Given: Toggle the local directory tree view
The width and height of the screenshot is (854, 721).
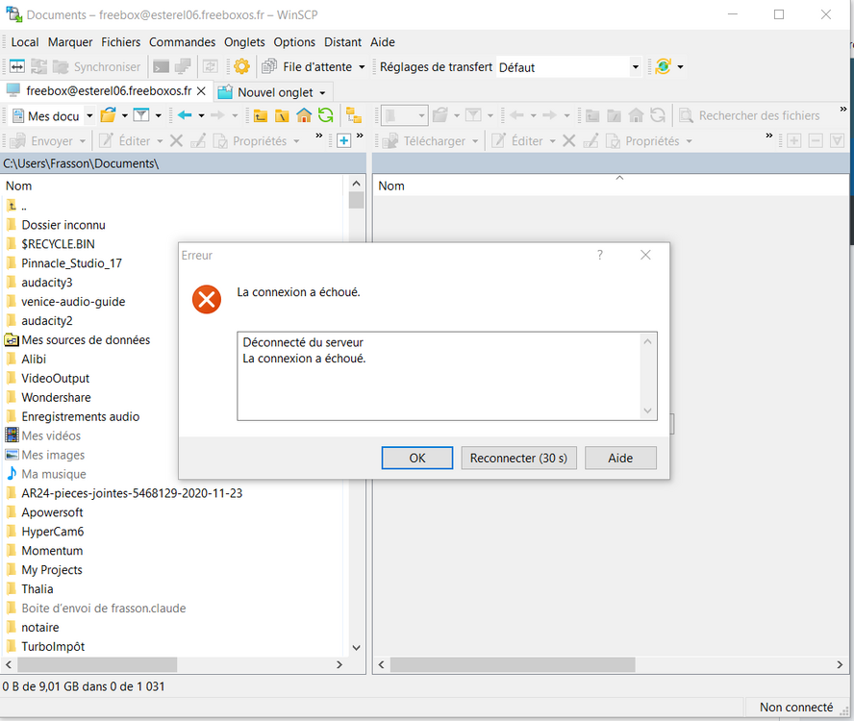Looking at the screenshot, I should 353,115.
